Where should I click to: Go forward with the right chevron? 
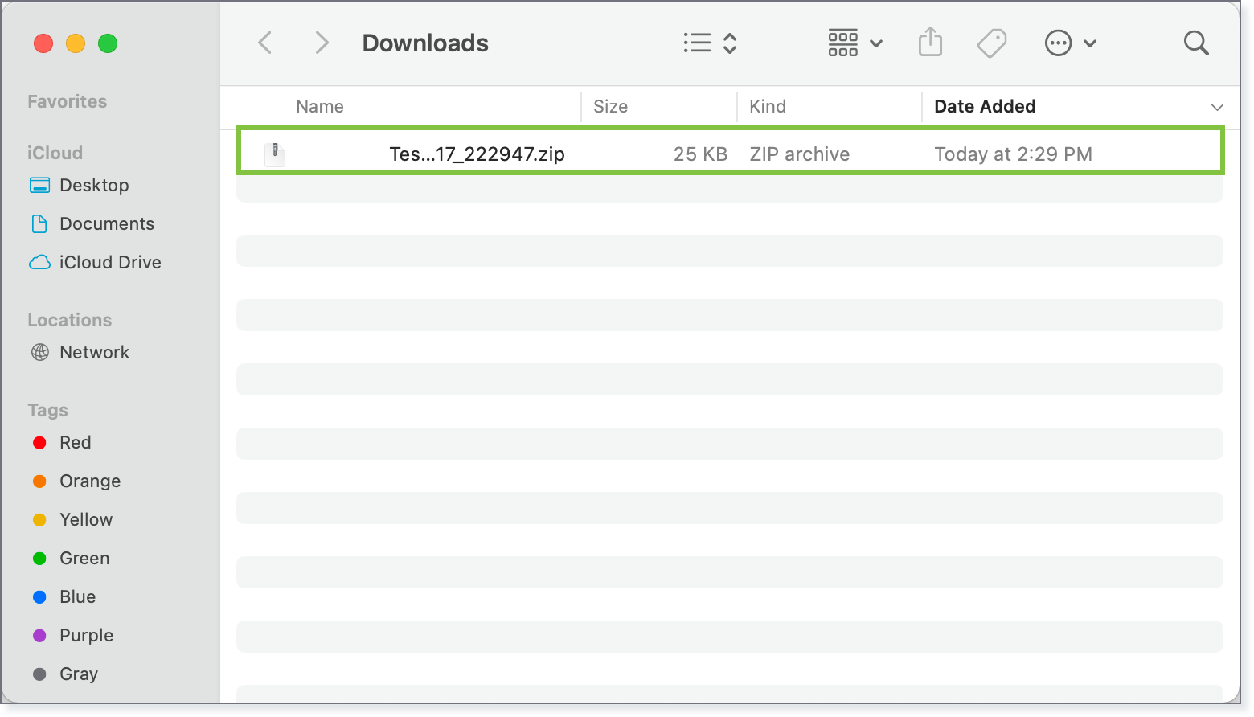(322, 43)
